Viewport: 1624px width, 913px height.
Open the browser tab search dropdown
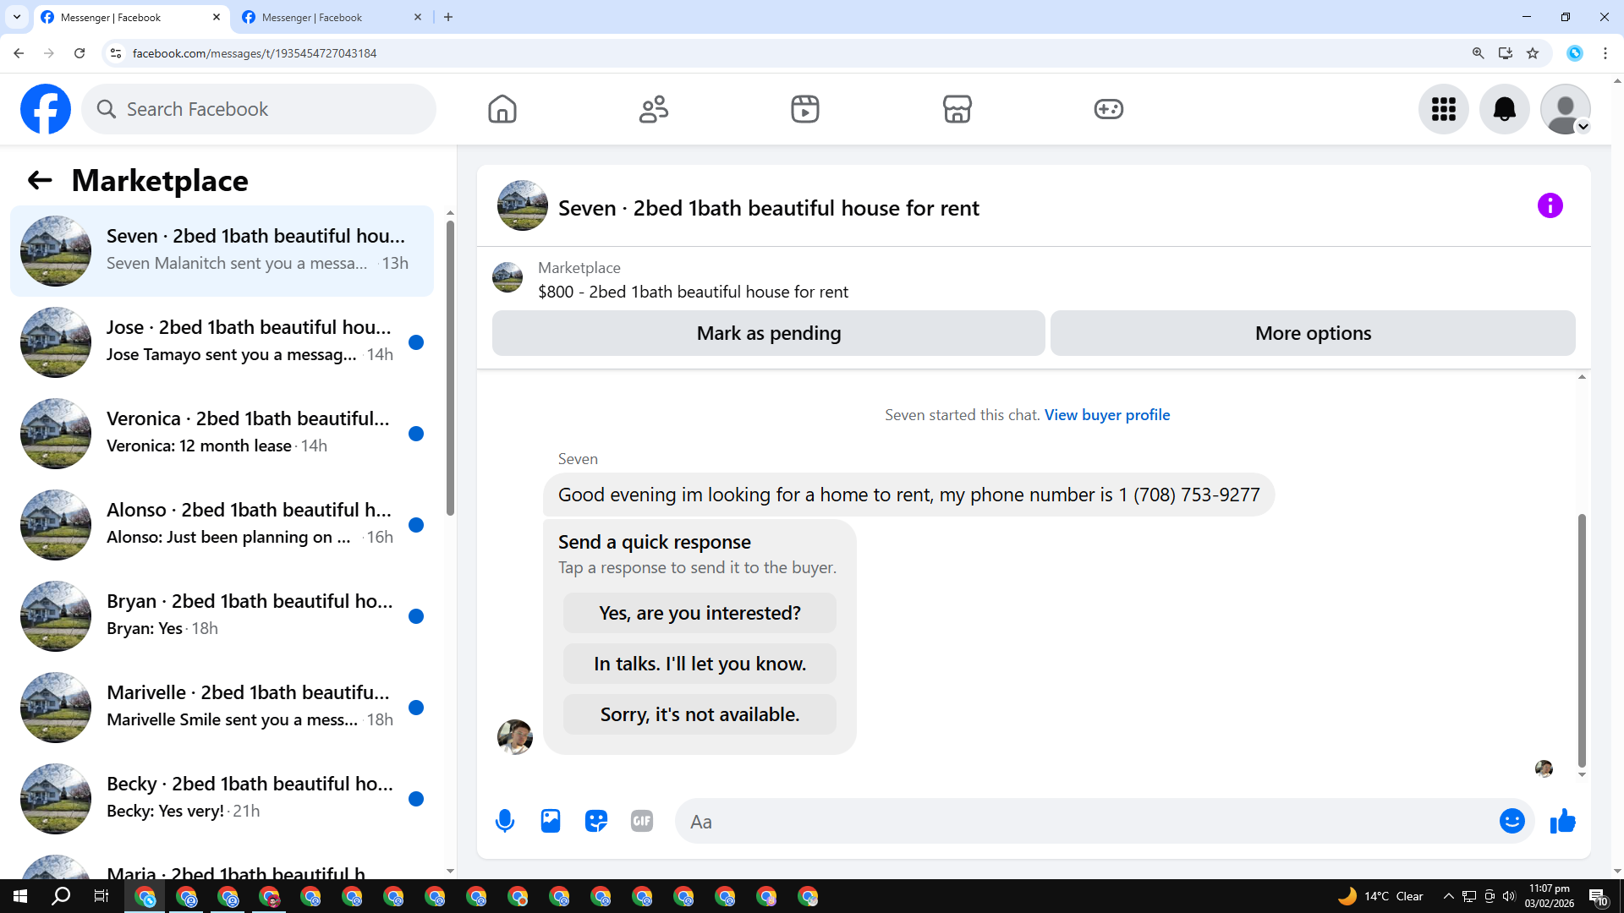[x=16, y=17]
